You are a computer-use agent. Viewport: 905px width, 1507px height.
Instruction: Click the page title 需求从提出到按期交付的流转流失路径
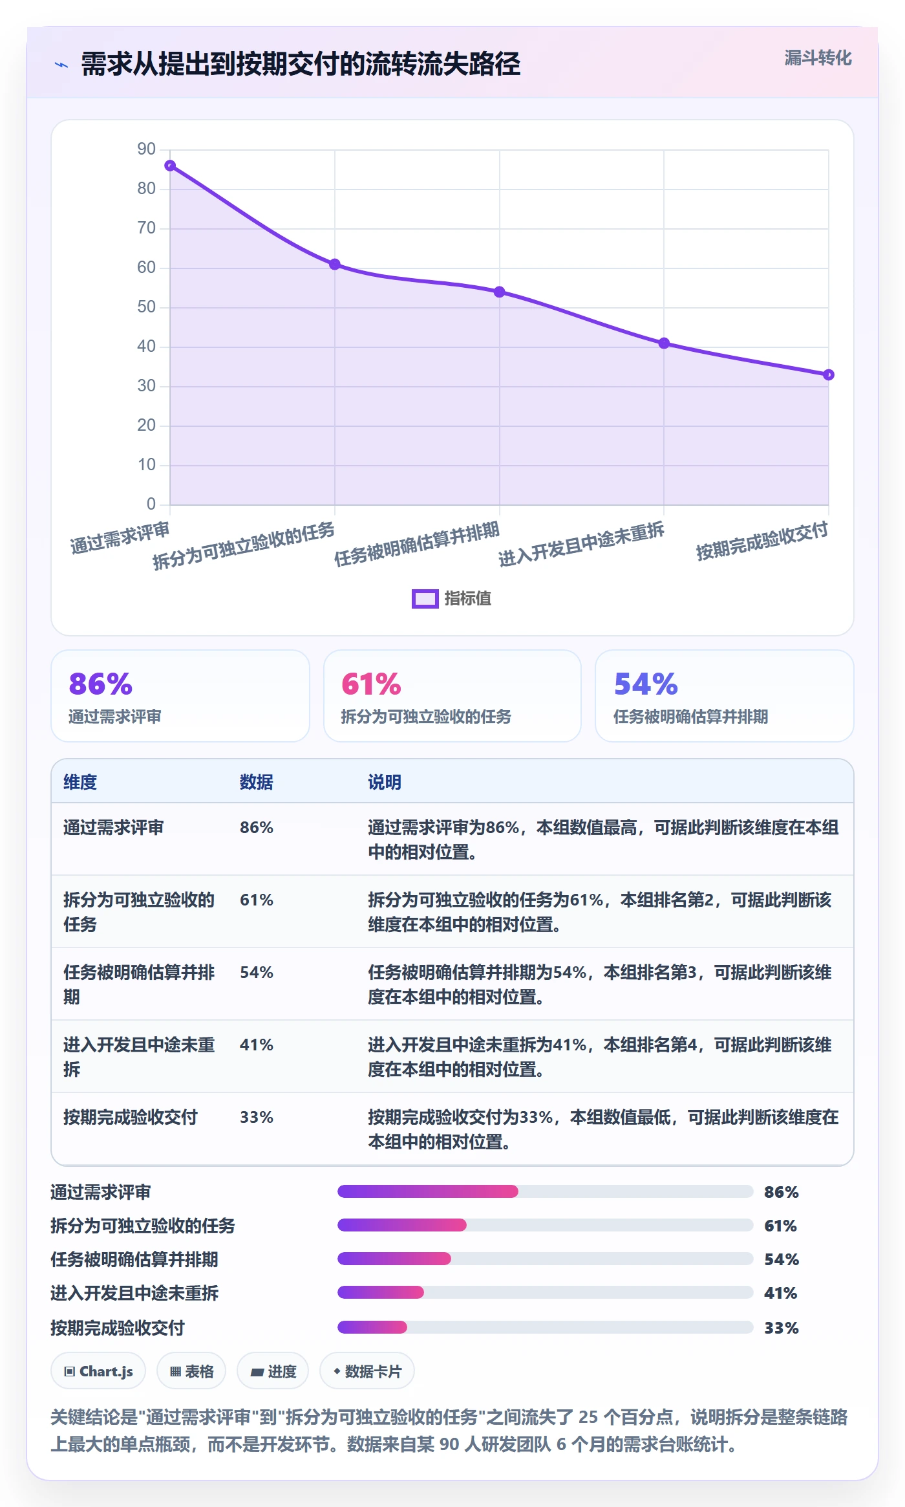(x=301, y=64)
